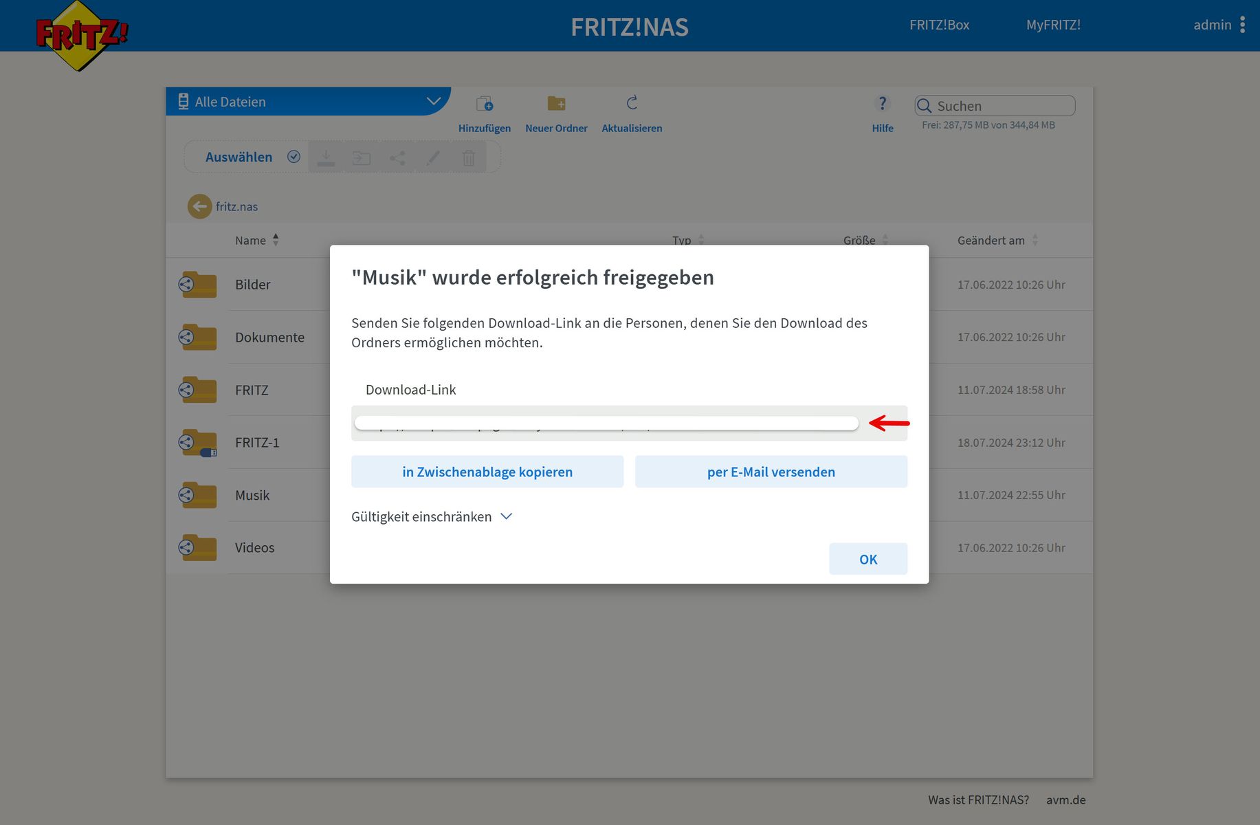Click the admin user label

(1212, 25)
